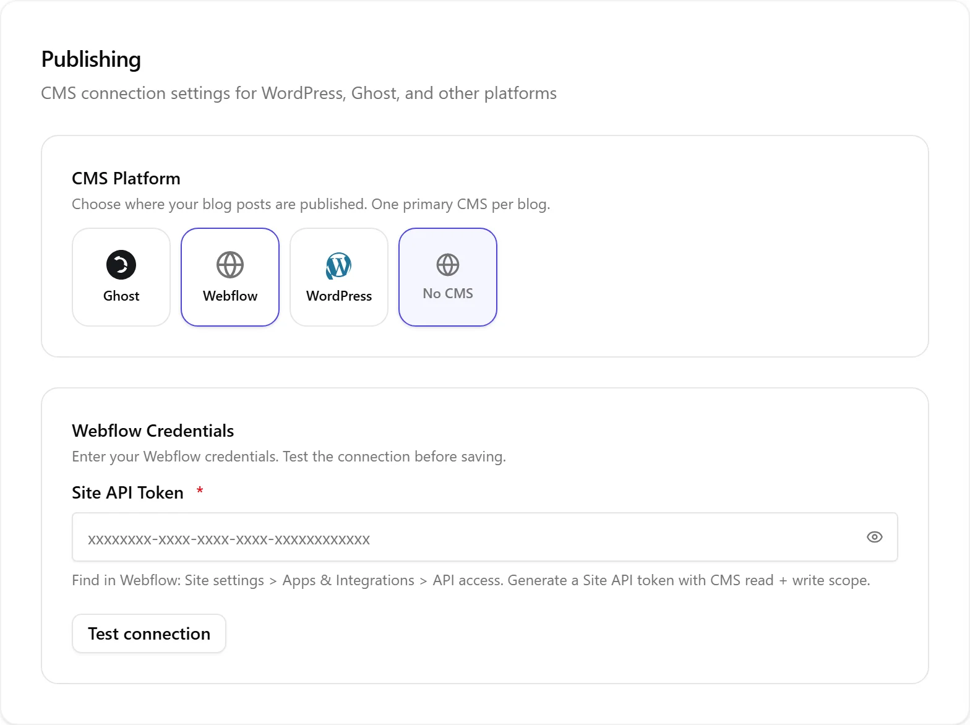Click the Test connection button
Image resolution: width=970 pixels, height=725 pixels.
(x=149, y=633)
